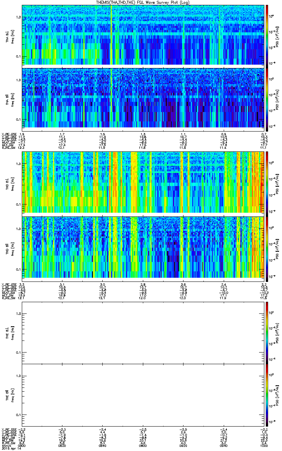This screenshot has height=451, width=282.
Task: Click the 0900 time tick label
Action: (x=143, y=445)
